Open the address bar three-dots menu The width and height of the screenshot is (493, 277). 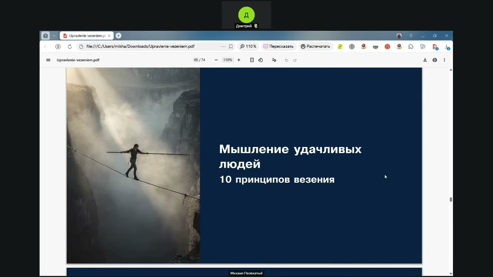pyautogui.click(x=223, y=47)
